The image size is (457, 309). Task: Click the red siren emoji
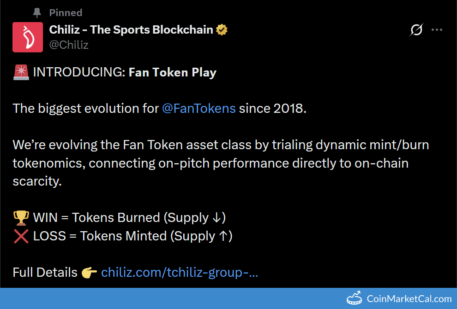tap(21, 72)
